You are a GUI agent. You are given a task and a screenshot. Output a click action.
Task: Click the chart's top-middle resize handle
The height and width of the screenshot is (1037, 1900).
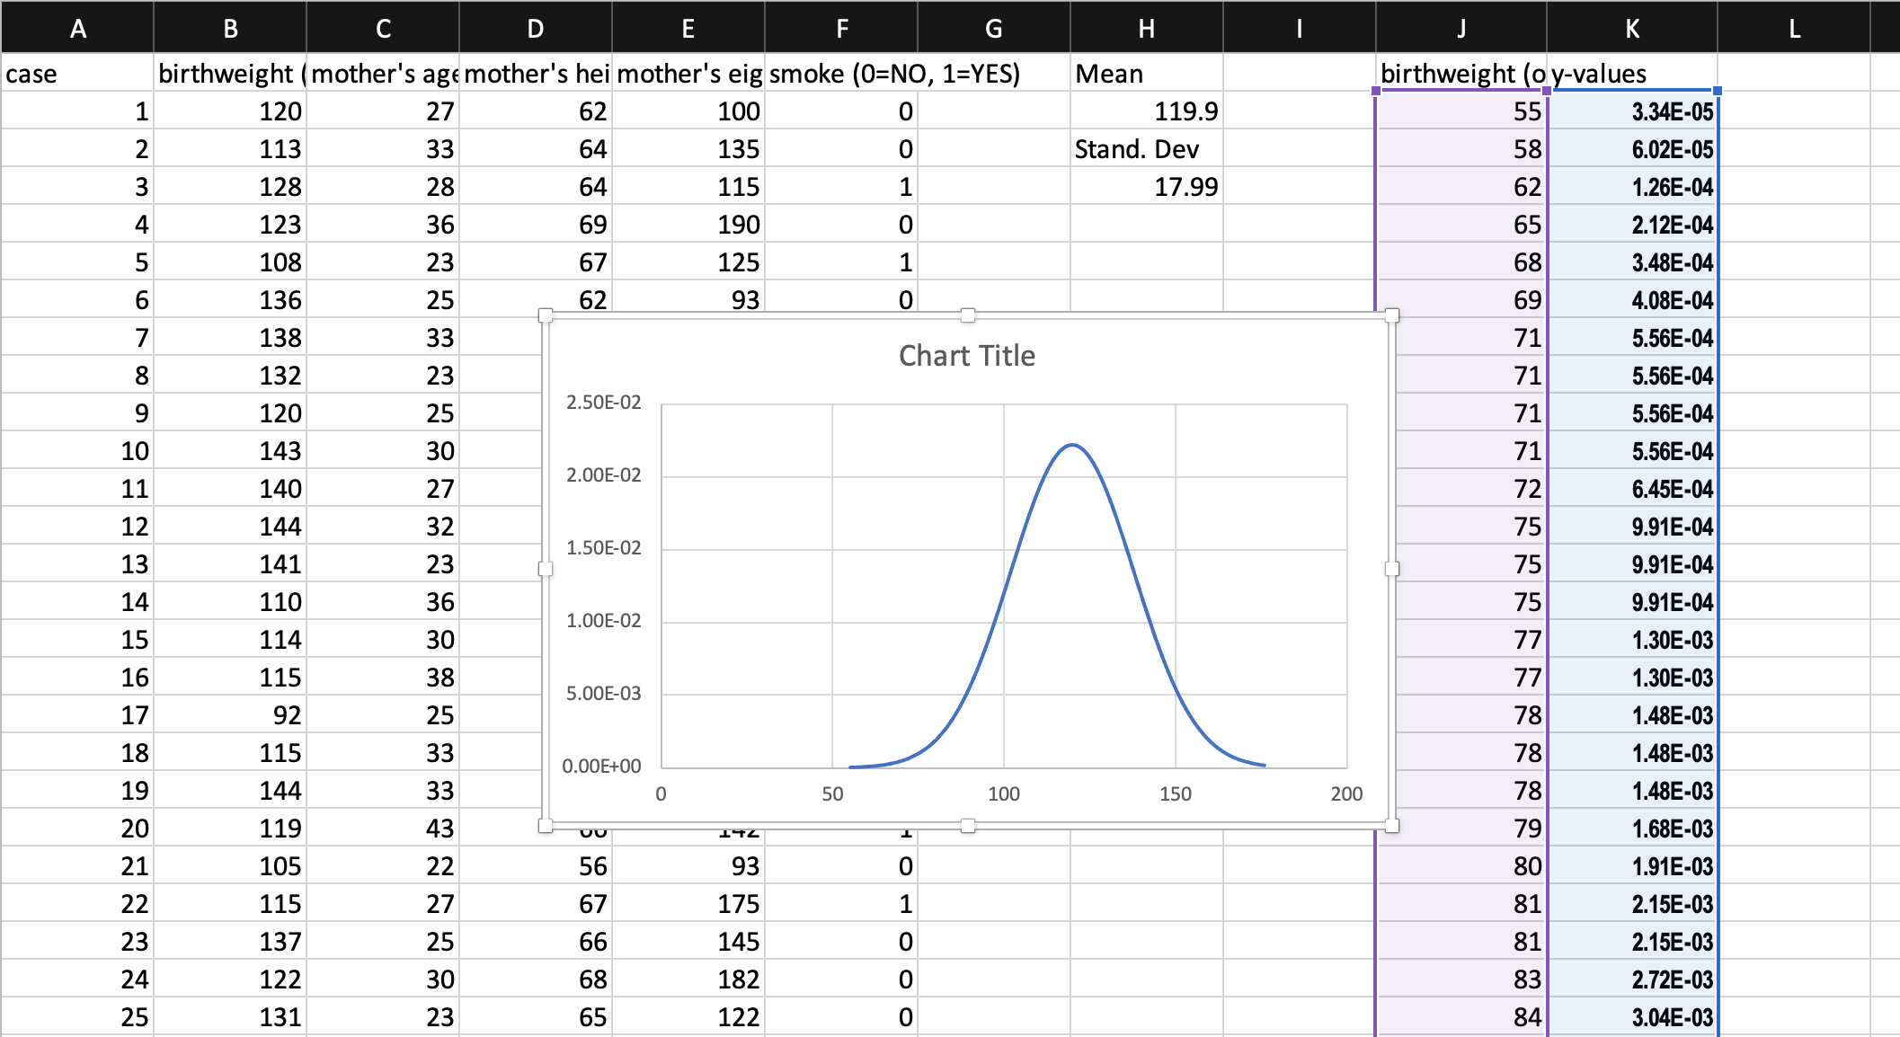click(x=968, y=315)
